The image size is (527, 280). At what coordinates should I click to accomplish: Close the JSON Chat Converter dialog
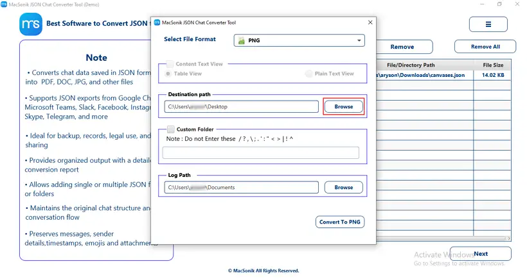(370, 22)
